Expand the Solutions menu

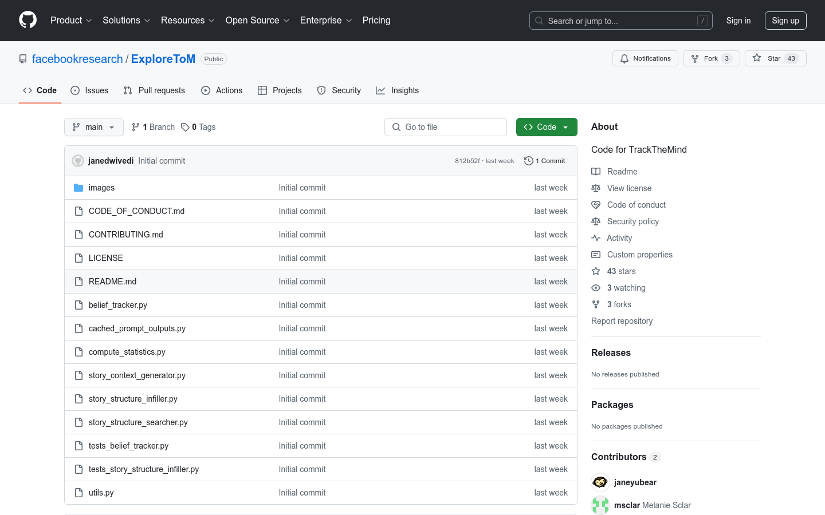click(127, 20)
